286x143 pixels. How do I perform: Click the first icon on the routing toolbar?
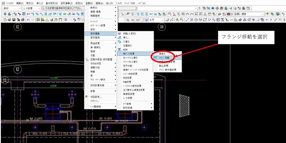(5, 14)
